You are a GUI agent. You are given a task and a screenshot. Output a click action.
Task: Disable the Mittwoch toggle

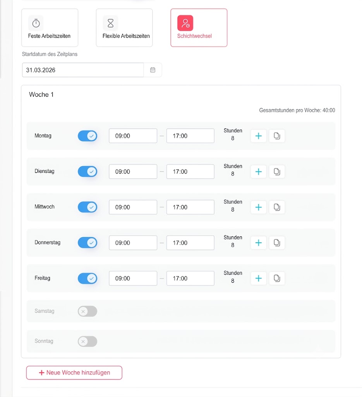[87, 207]
